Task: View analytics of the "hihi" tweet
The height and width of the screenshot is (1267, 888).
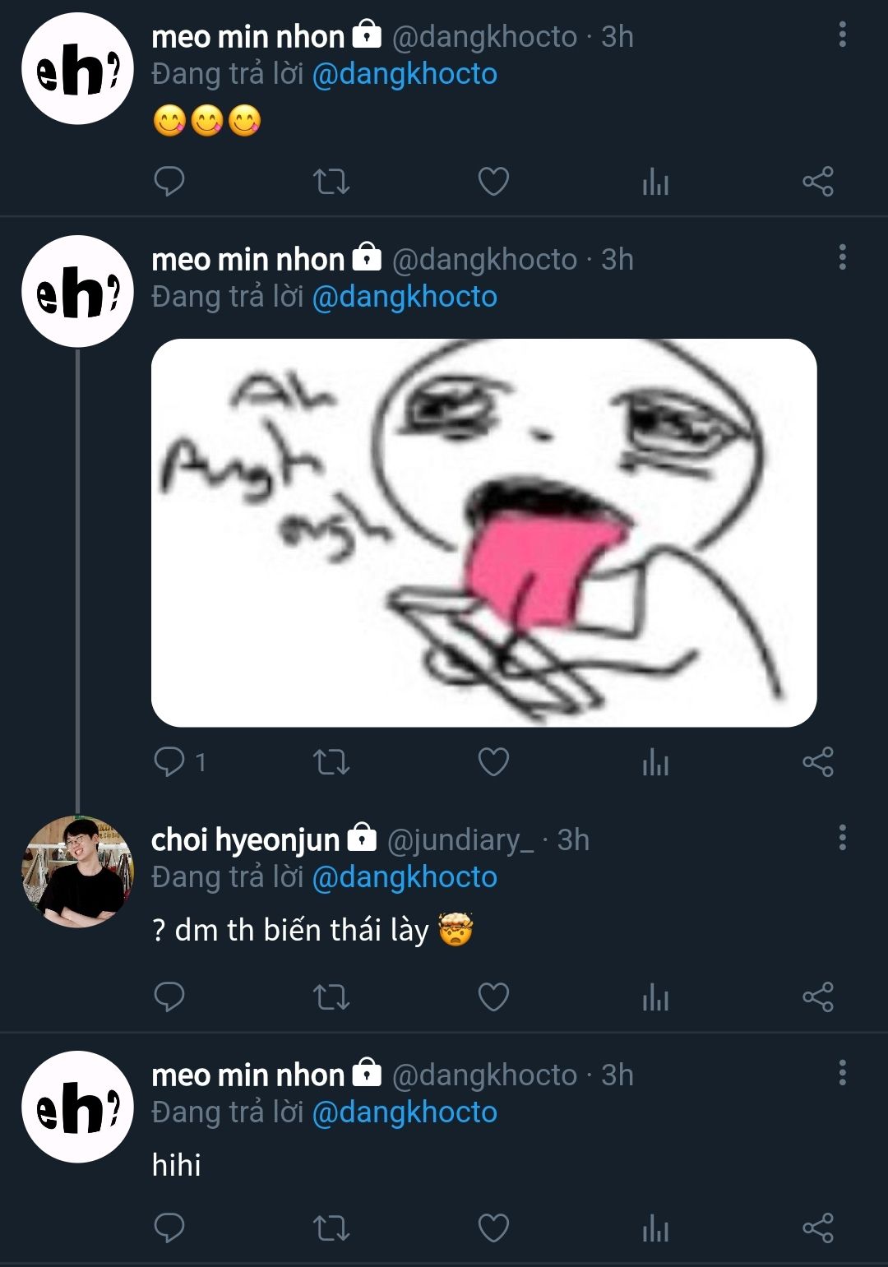Action: (655, 1228)
